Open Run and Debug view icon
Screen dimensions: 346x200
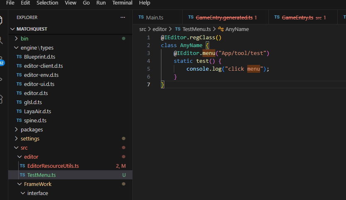(x=1, y=79)
